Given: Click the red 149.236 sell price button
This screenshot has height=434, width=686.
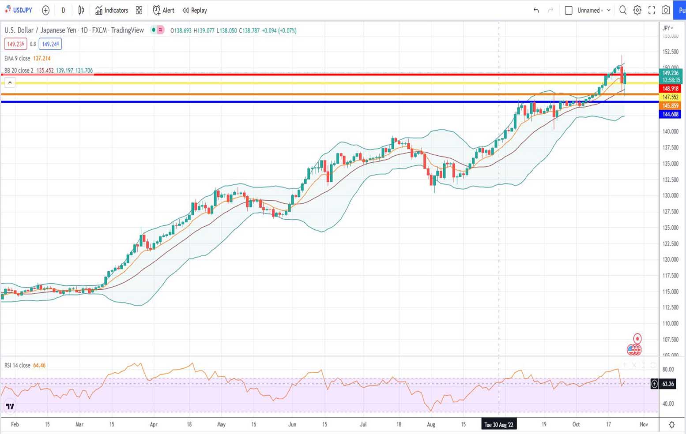Looking at the screenshot, I should click(x=15, y=44).
